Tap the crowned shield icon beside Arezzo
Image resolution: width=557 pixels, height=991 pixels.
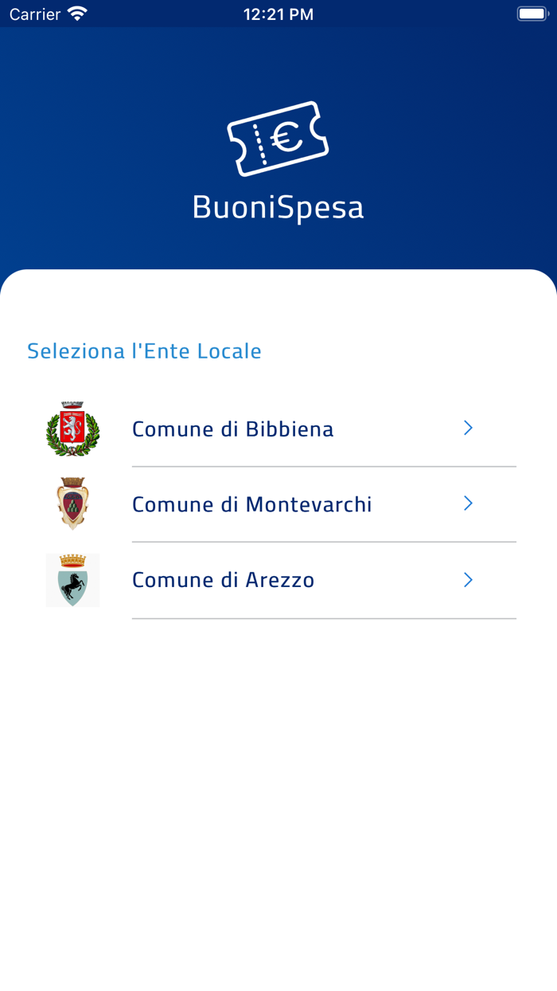(72, 579)
